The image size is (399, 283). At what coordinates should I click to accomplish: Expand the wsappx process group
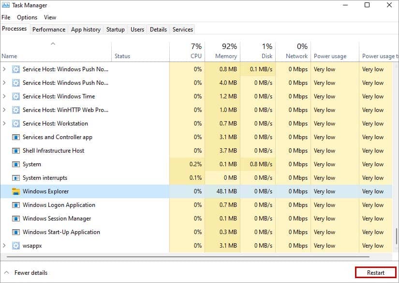(x=4, y=245)
